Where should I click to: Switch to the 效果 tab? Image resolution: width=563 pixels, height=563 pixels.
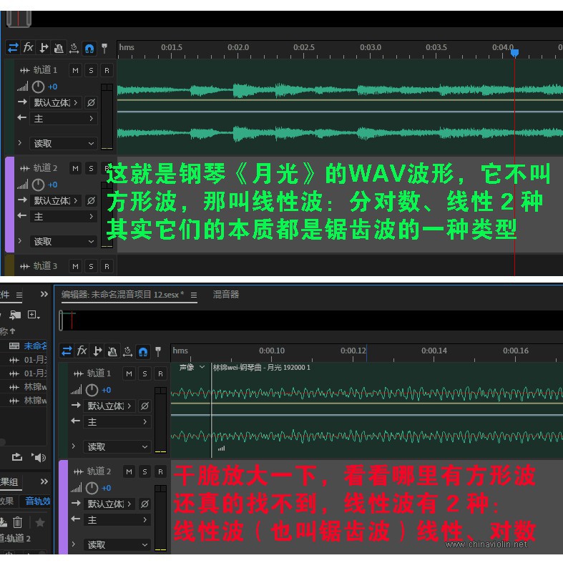click(6, 501)
